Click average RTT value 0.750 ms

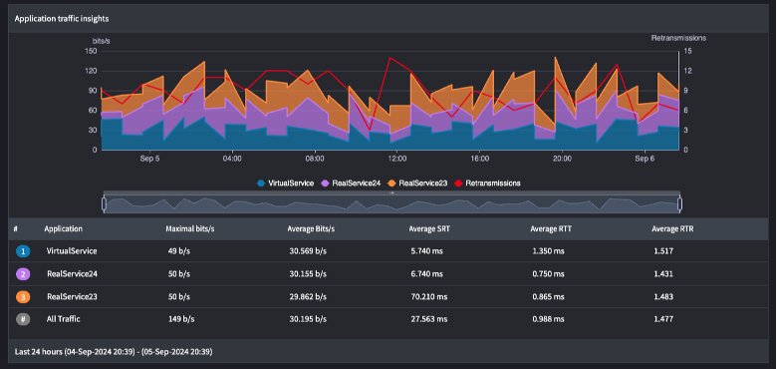pyautogui.click(x=549, y=274)
